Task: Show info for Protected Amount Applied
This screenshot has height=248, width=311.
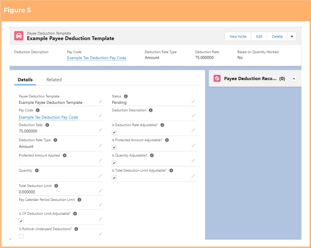Action: (x=65, y=155)
